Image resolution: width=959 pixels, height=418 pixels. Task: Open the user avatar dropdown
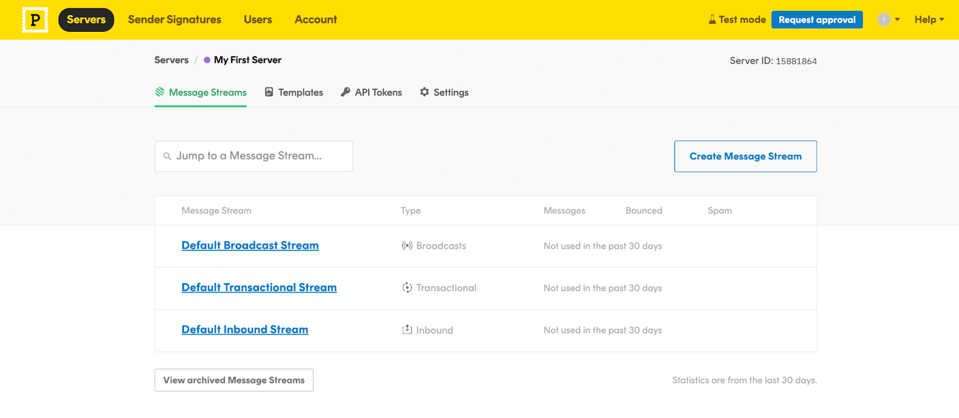tap(888, 20)
